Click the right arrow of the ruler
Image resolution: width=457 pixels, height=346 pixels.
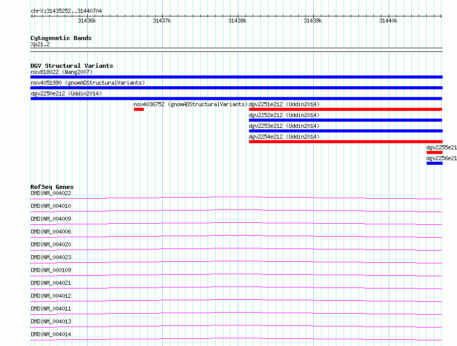click(441, 16)
